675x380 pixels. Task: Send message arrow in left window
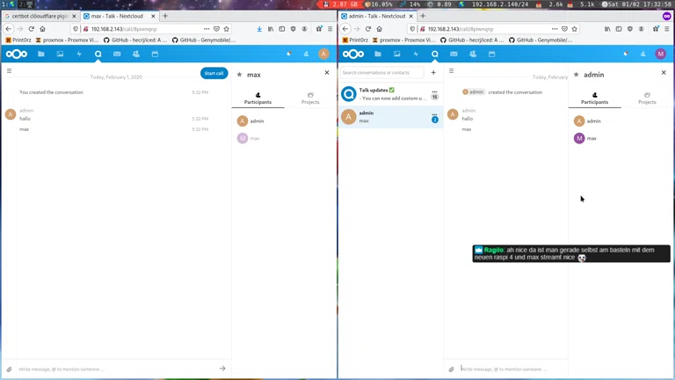click(222, 369)
